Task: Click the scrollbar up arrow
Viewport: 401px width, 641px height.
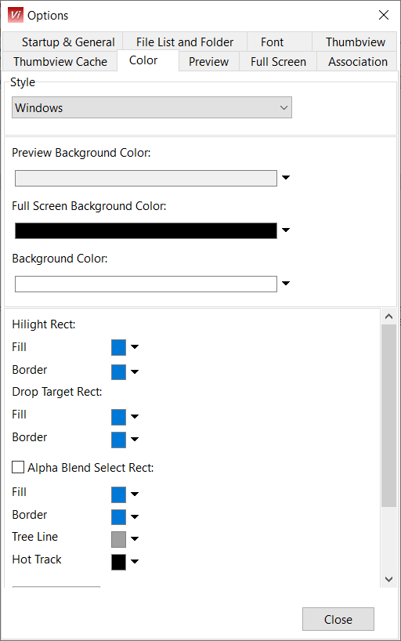Action: (x=388, y=317)
